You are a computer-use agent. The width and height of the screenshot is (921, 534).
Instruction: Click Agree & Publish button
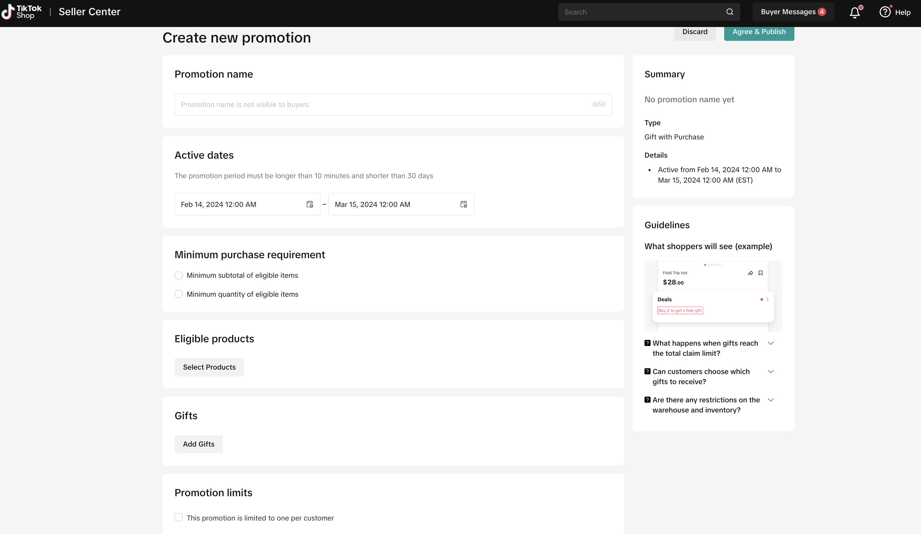click(759, 32)
